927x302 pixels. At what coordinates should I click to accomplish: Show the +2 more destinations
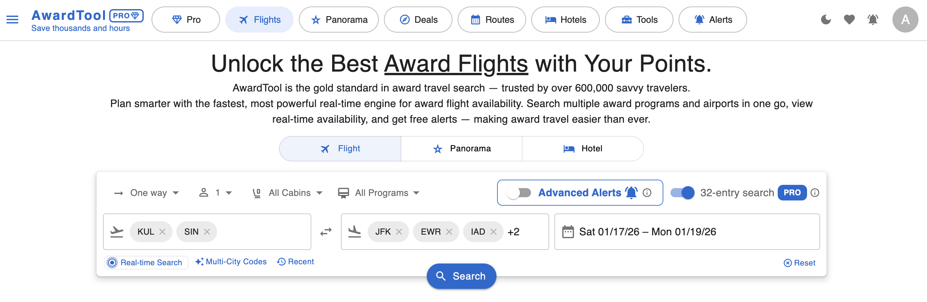[x=513, y=232]
